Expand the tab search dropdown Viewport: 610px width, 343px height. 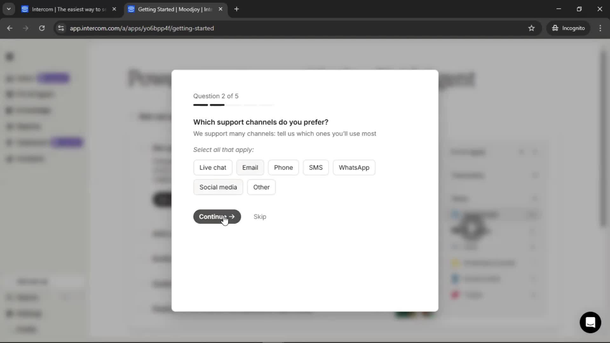(x=9, y=9)
